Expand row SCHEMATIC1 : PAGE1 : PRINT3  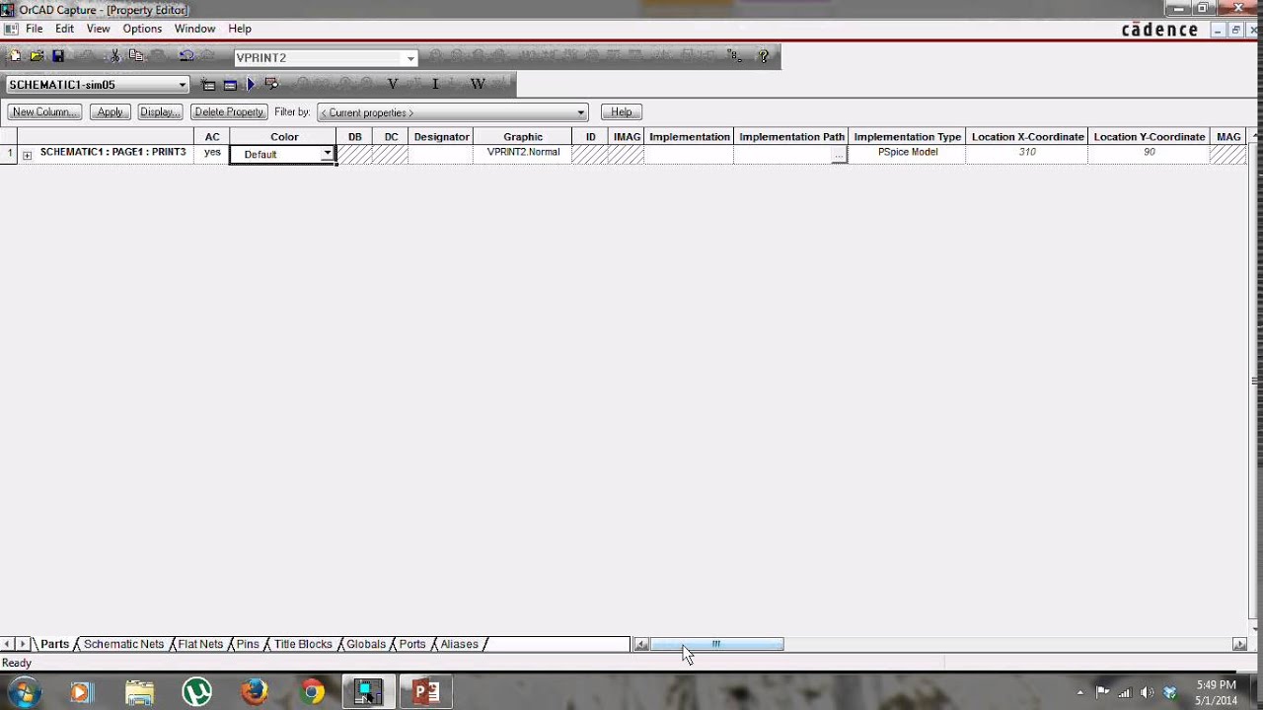(27, 155)
